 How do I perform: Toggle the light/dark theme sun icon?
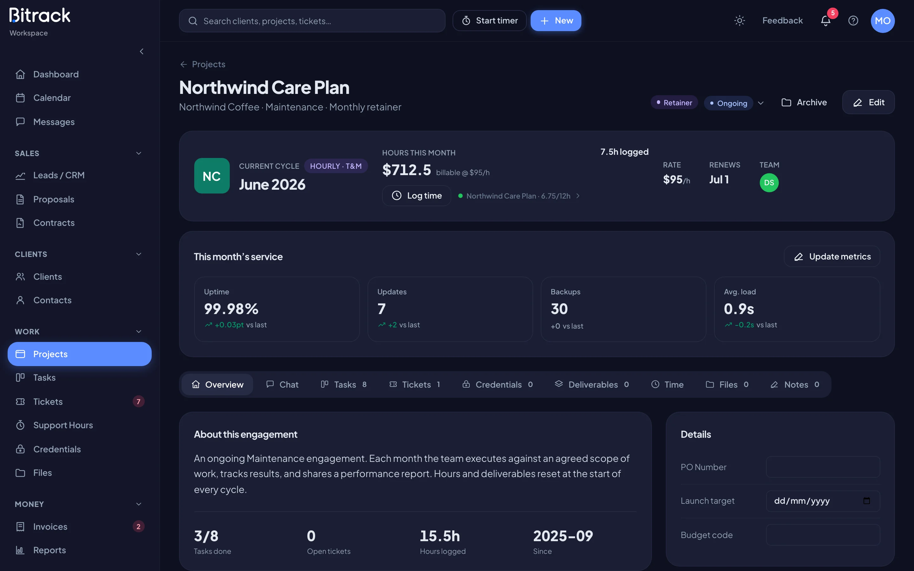point(739,20)
